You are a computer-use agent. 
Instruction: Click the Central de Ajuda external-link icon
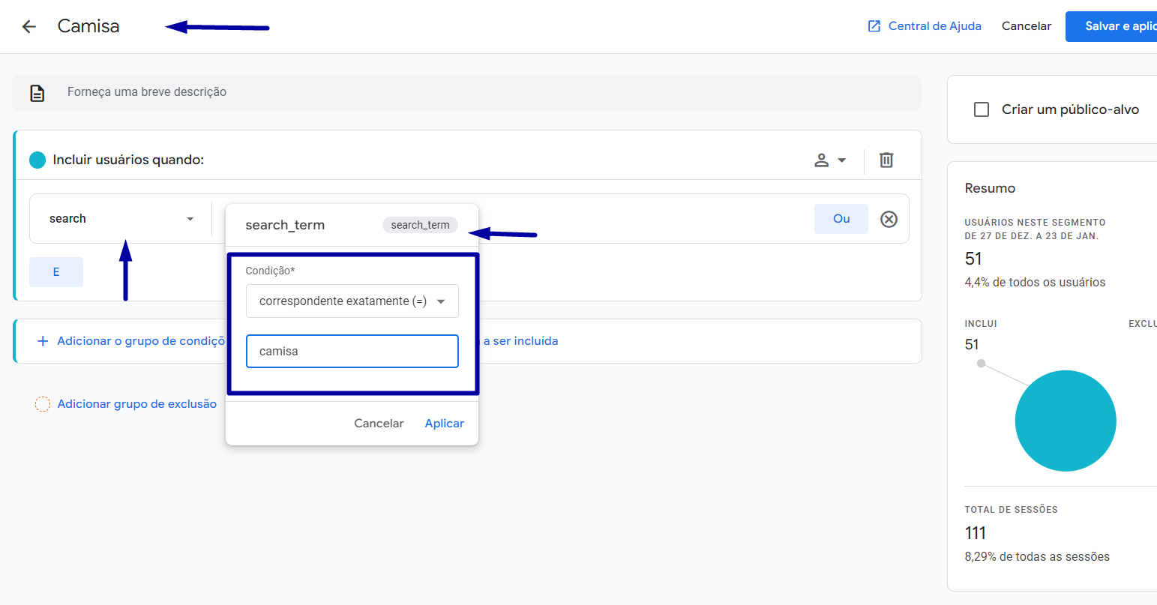click(874, 26)
